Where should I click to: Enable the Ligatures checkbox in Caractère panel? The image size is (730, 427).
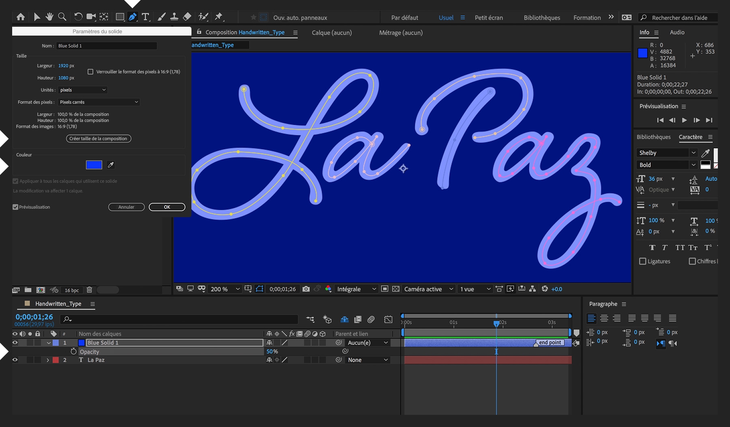pyautogui.click(x=643, y=261)
